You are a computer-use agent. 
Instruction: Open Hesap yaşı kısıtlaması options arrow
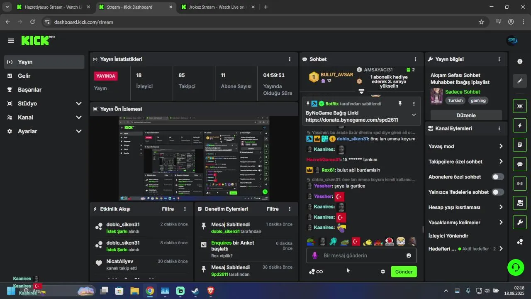click(x=501, y=207)
